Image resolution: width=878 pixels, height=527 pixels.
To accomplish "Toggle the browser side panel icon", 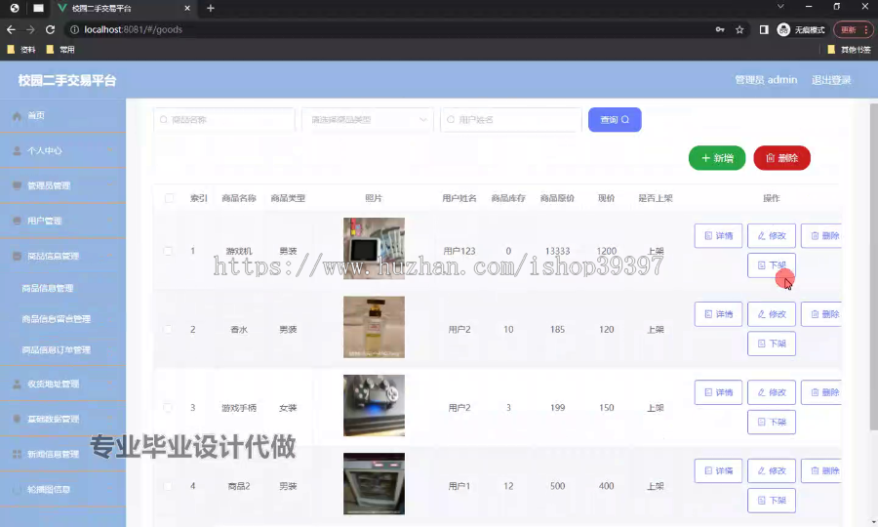I will pyautogui.click(x=764, y=29).
